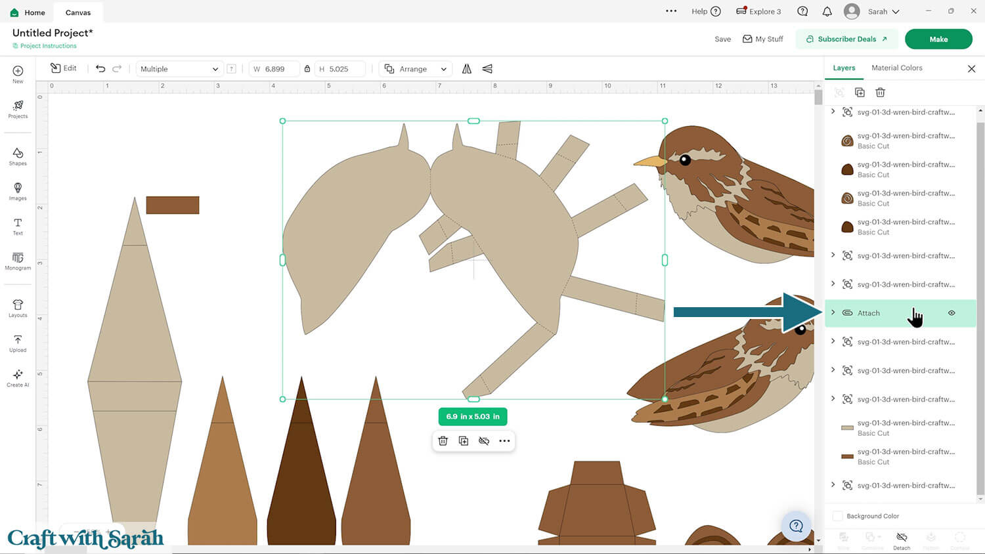Duplicate layer using Layers panel icon

pos(860,93)
